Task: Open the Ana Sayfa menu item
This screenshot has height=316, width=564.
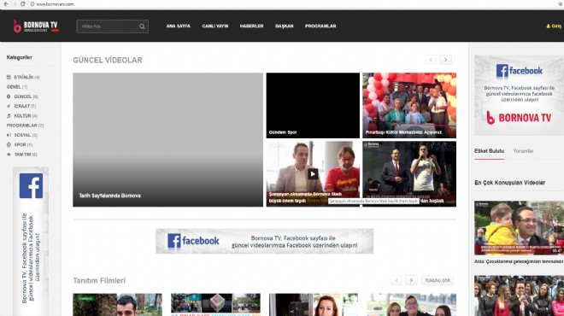Action: coord(178,26)
